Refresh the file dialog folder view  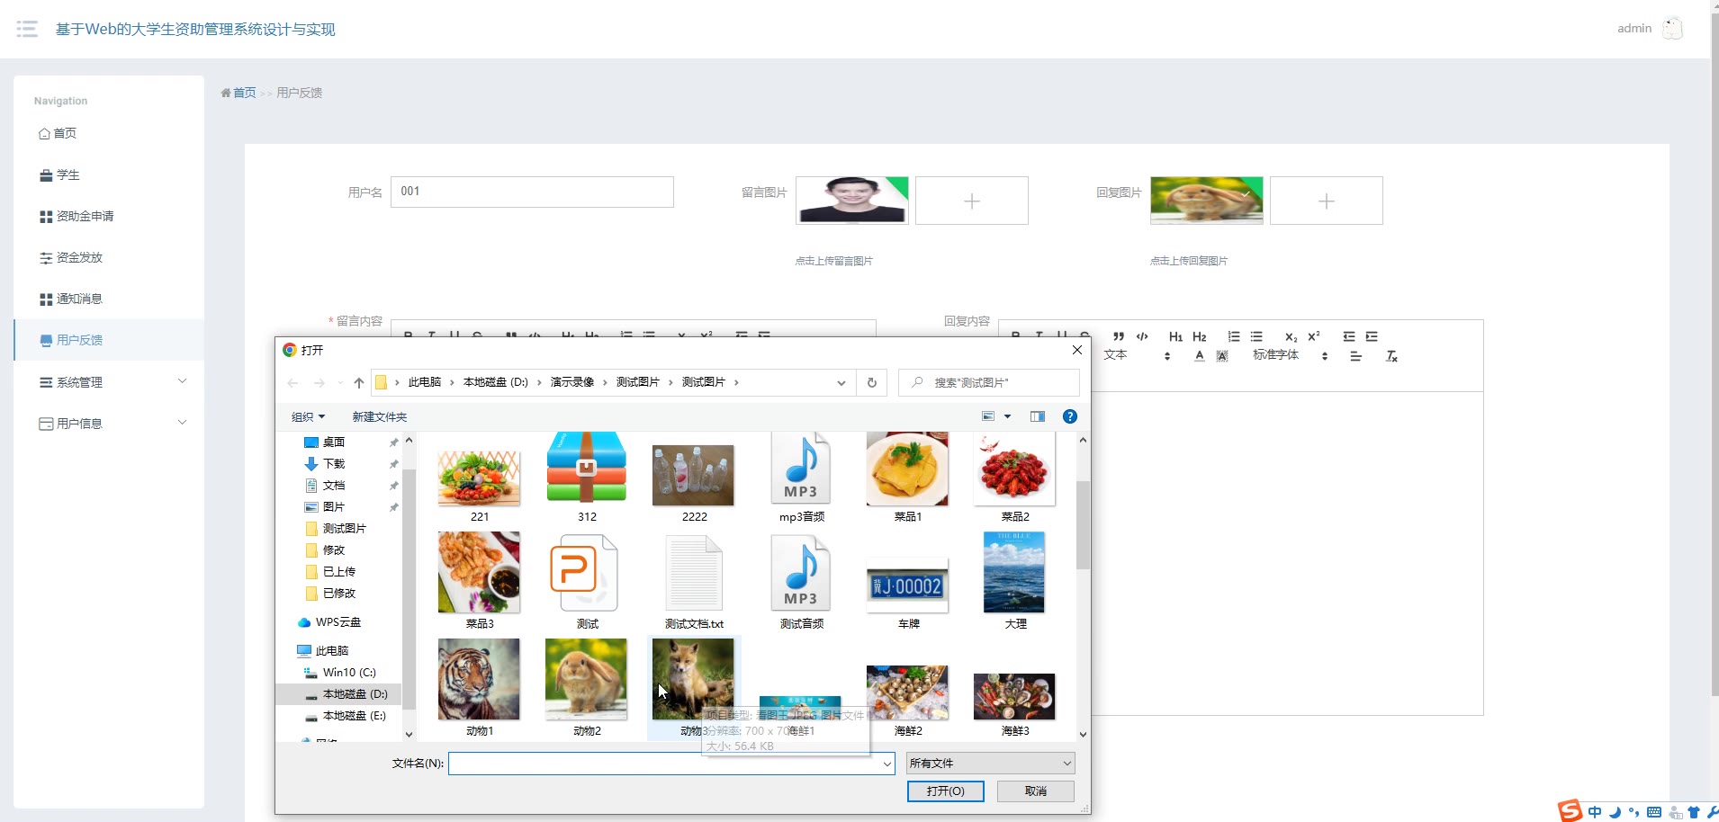871,382
